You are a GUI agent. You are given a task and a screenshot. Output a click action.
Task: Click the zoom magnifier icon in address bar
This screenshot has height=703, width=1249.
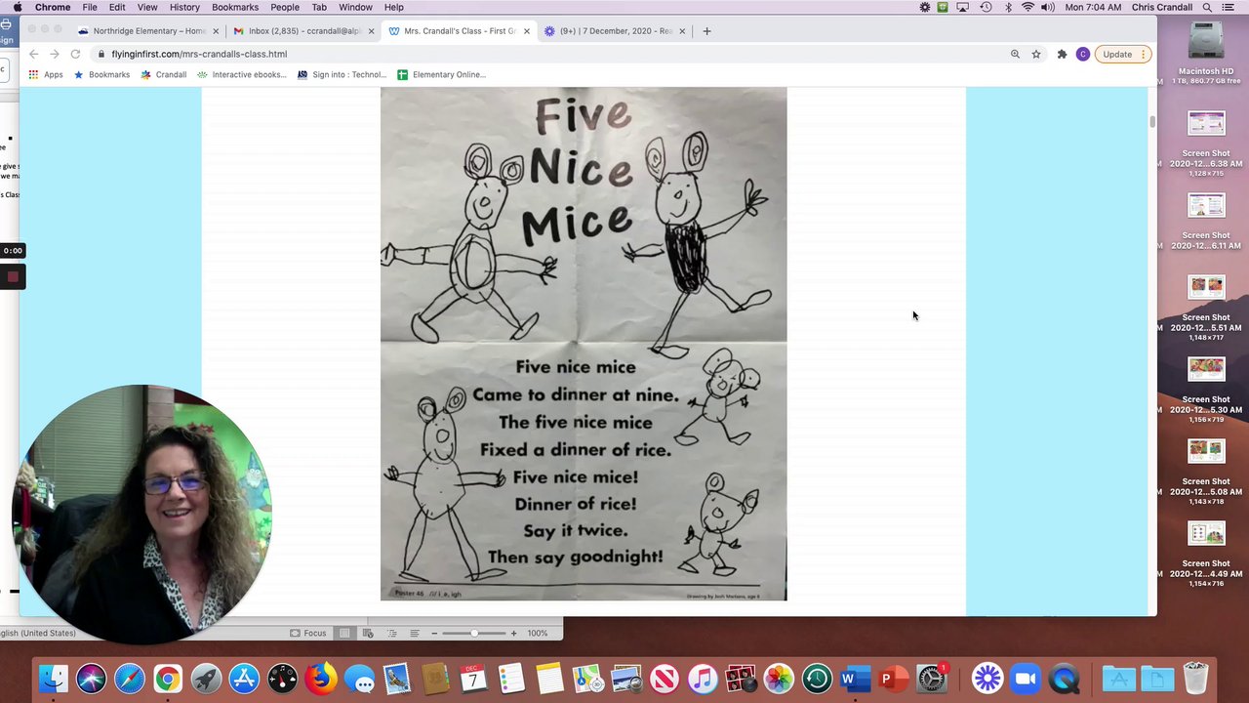click(x=1015, y=54)
